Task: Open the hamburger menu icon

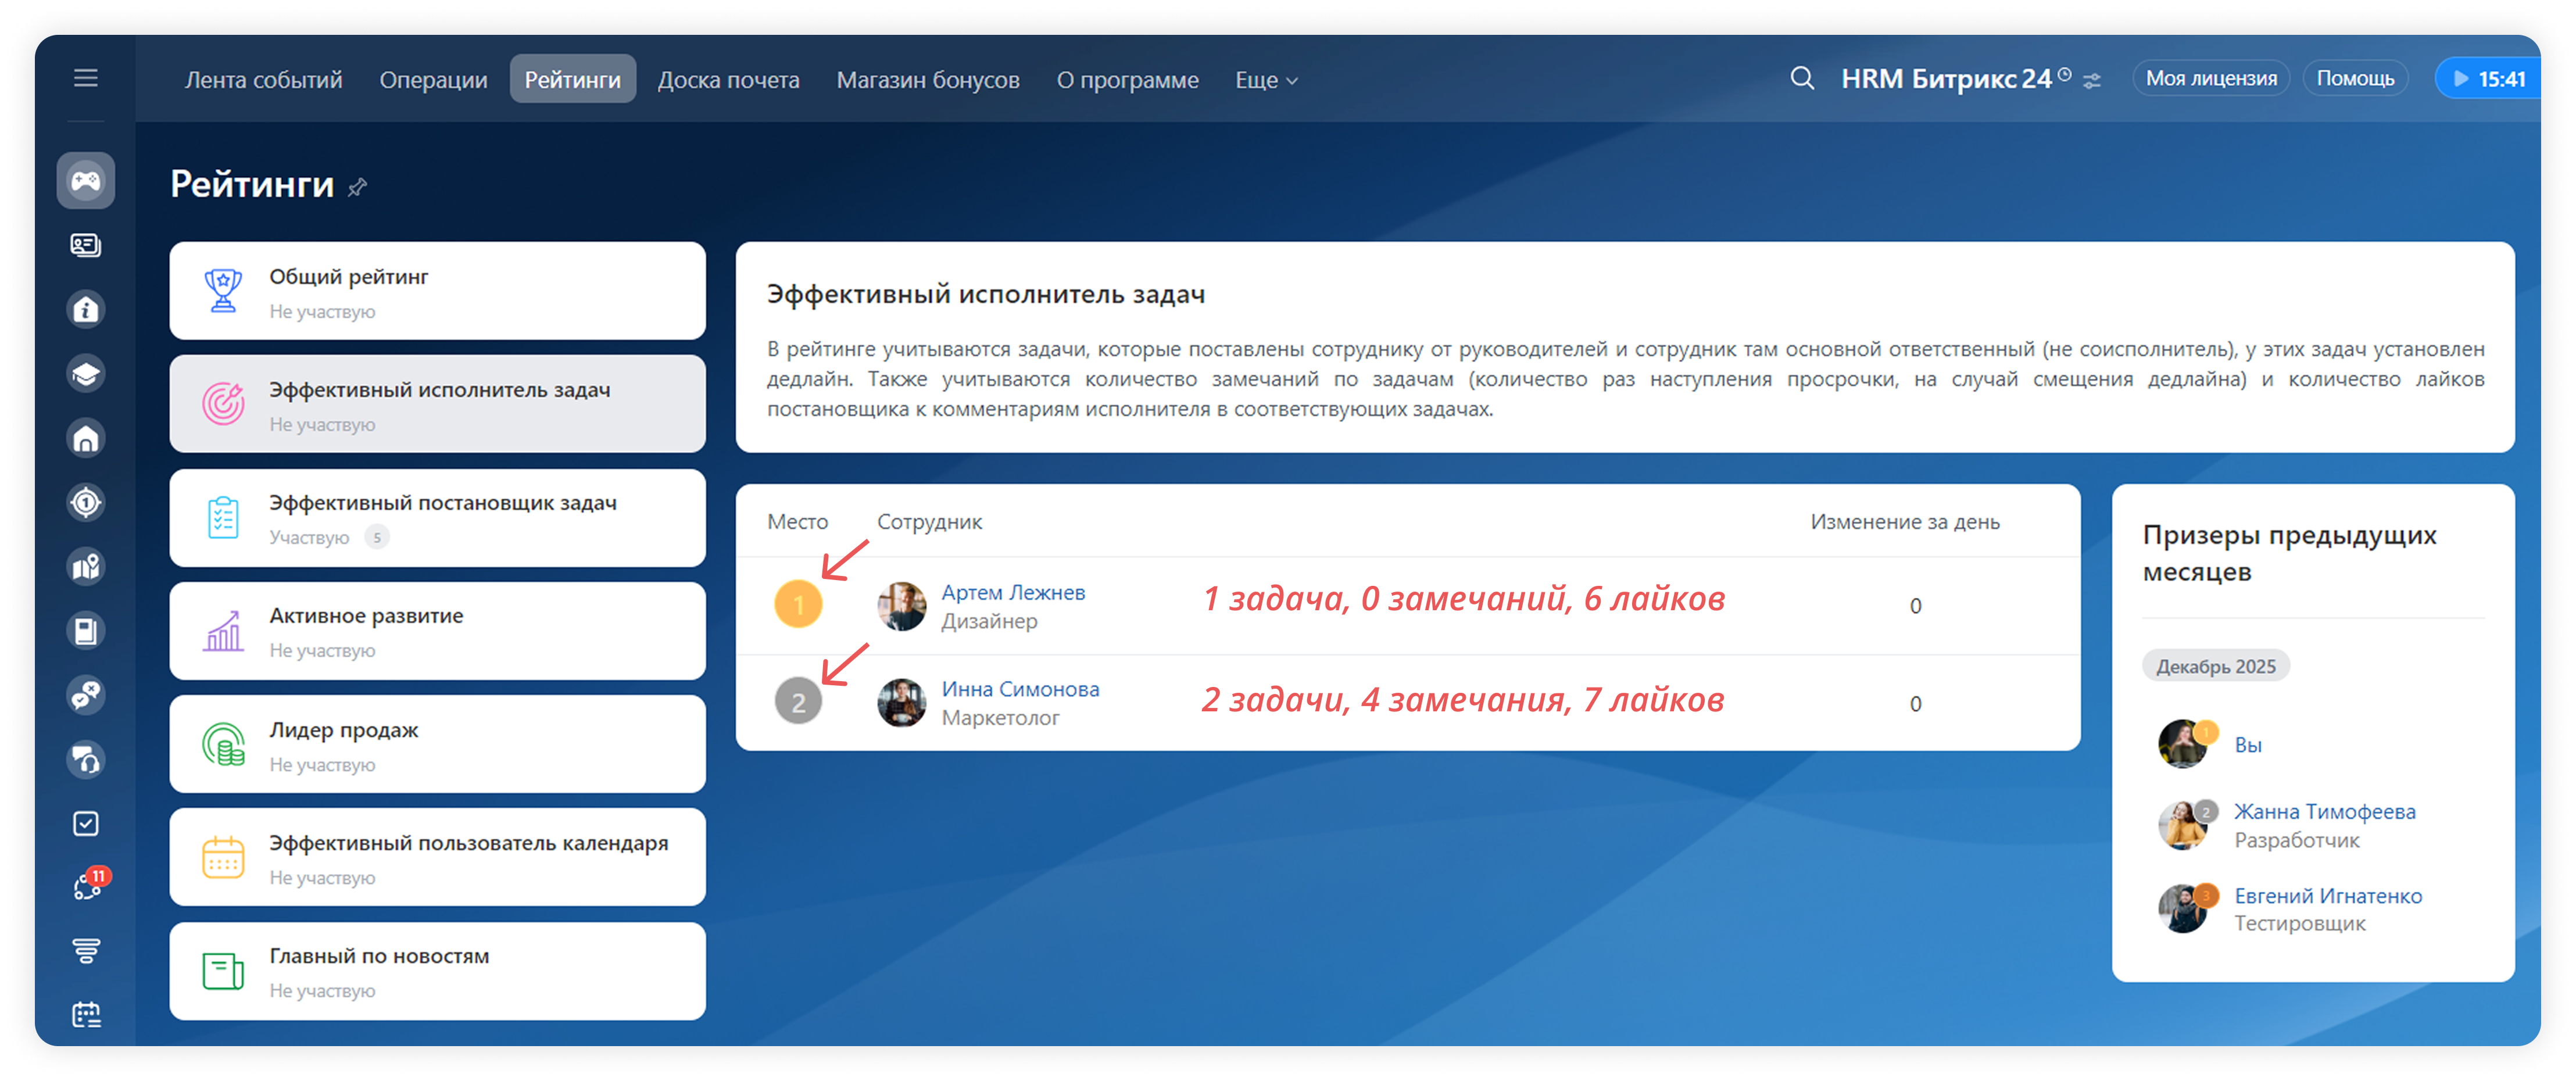Action: point(86,78)
